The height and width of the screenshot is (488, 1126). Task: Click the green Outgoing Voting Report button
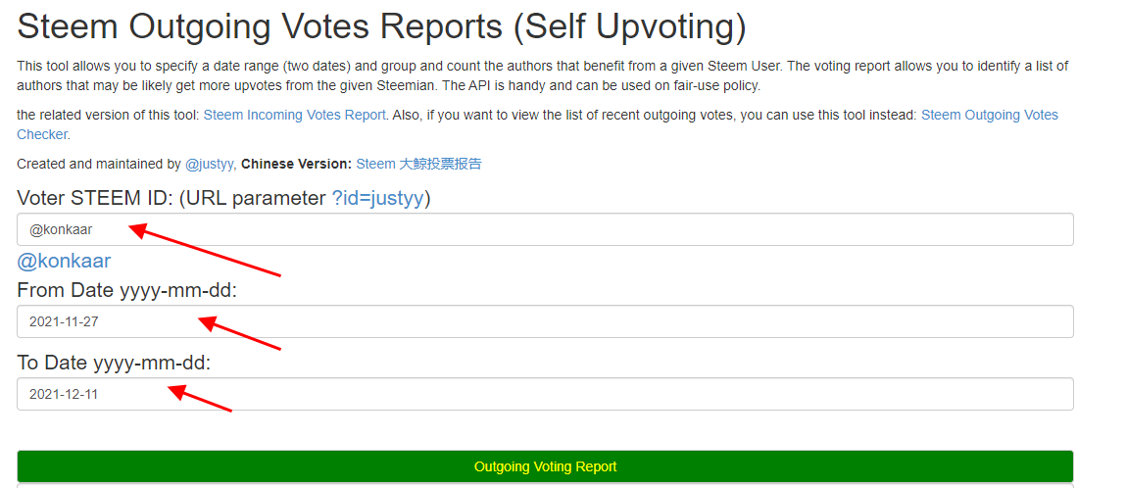point(545,466)
